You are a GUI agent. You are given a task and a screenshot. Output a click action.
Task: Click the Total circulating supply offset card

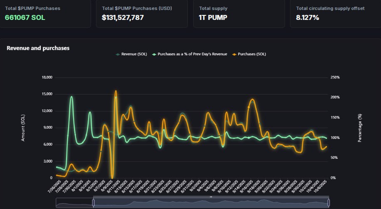click(335, 13)
